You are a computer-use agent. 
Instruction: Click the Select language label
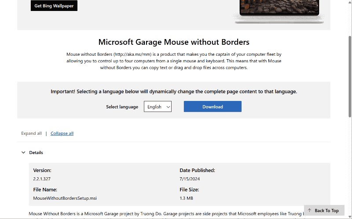[122, 107]
